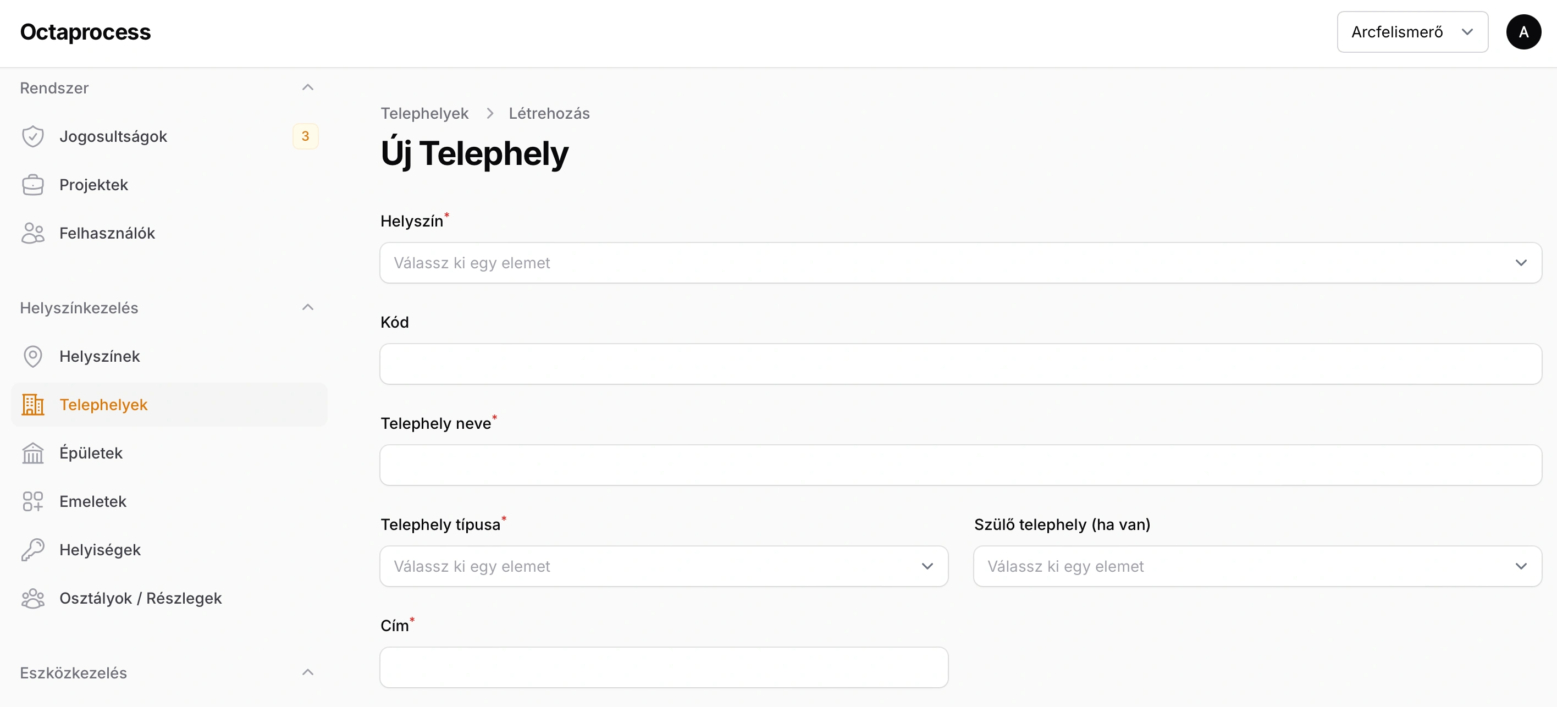Open the Szülő telephely dropdown
This screenshot has width=1557, height=707.
[x=1257, y=566]
